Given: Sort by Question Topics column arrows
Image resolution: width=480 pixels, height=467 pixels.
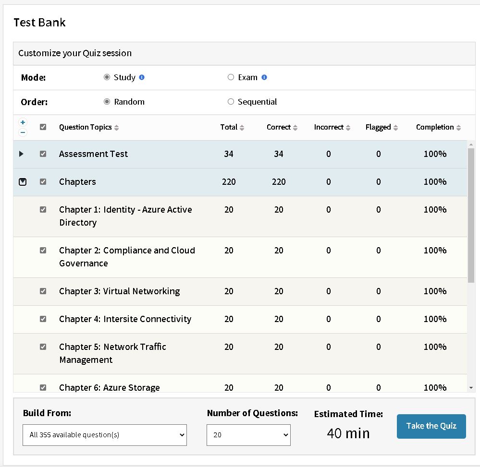Looking at the screenshot, I should [117, 128].
